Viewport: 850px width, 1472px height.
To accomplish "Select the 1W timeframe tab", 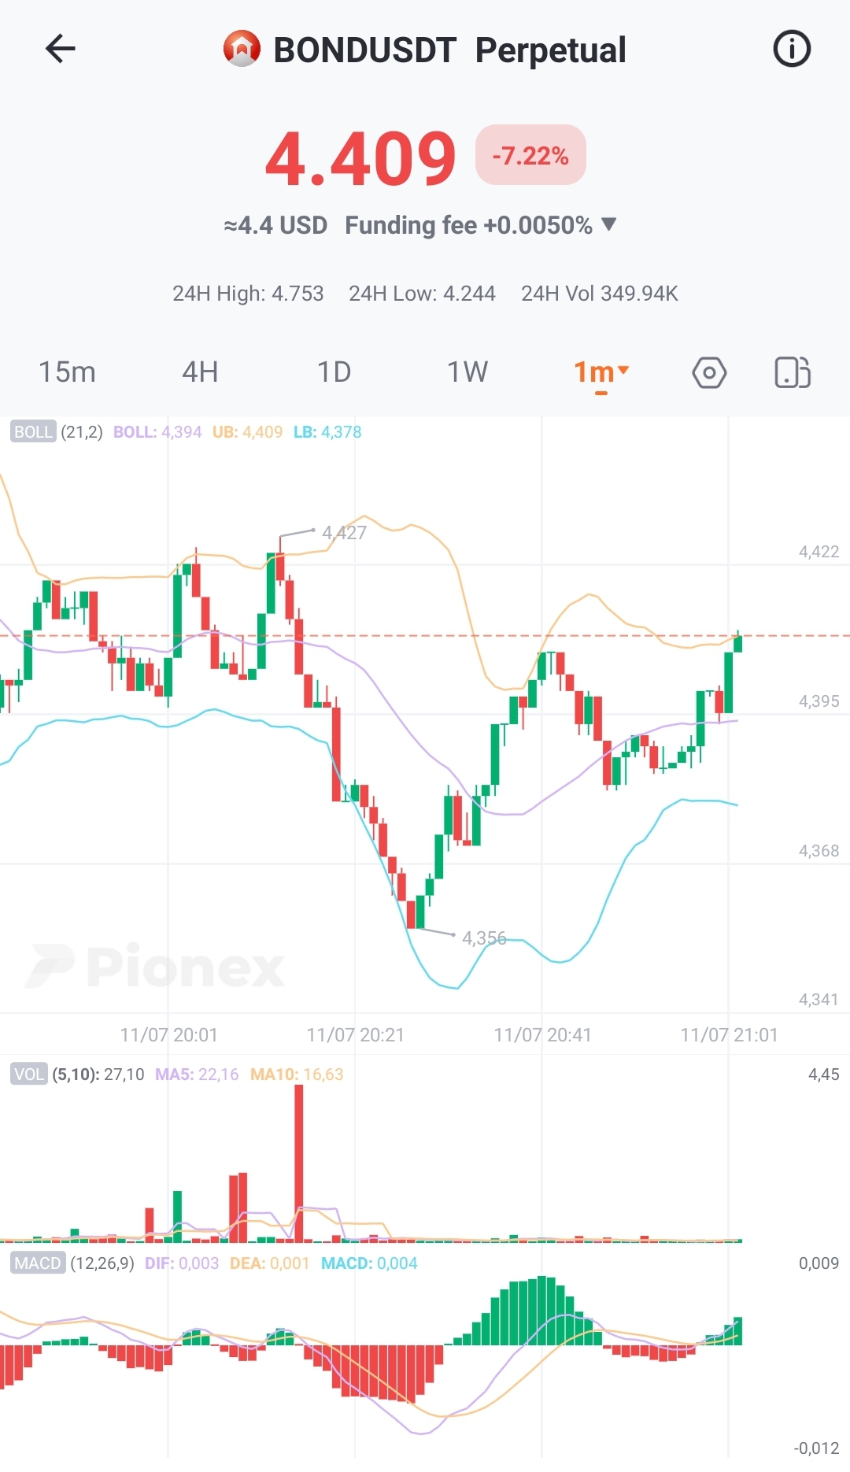I will pyautogui.click(x=468, y=372).
